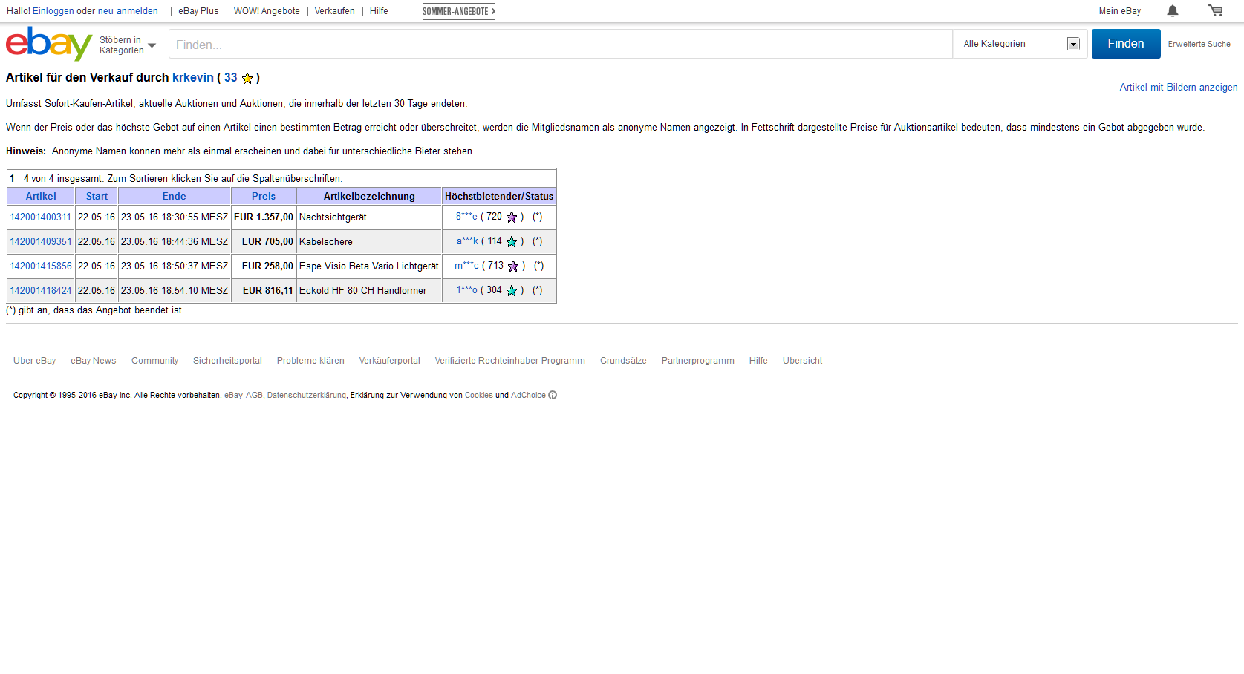
Task: Click the purple star beside bidder 8***e
Action: tap(512, 217)
